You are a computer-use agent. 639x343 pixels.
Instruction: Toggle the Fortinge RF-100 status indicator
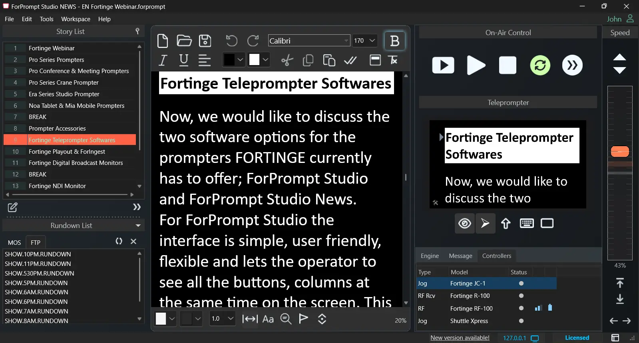pyautogui.click(x=521, y=308)
